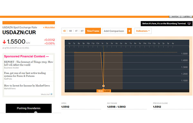The height and width of the screenshot is (123, 193).
Task: Open the free active trading systems link
Action: point(25,75)
